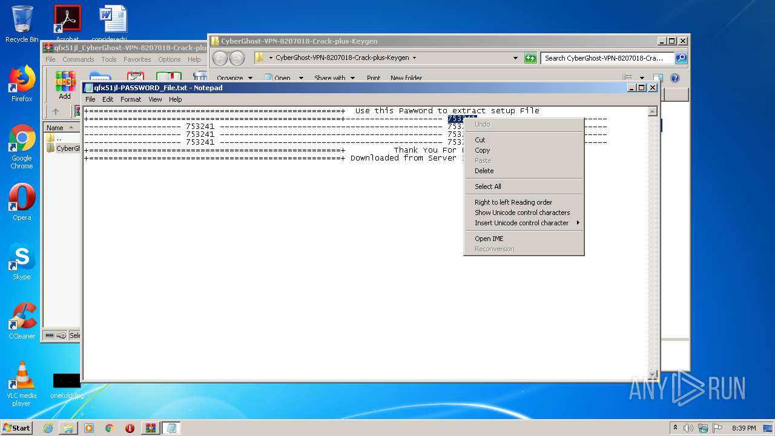Open Notepad Help menu
This screenshot has width=775, height=436.
[x=175, y=99]
